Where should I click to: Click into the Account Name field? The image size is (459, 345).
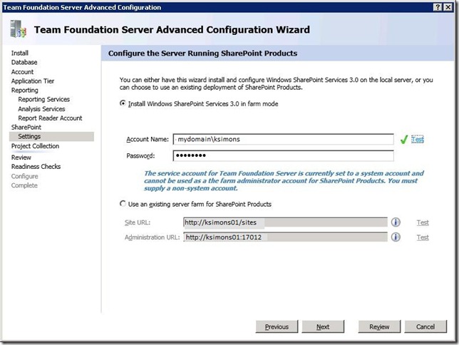coord(283,140)
